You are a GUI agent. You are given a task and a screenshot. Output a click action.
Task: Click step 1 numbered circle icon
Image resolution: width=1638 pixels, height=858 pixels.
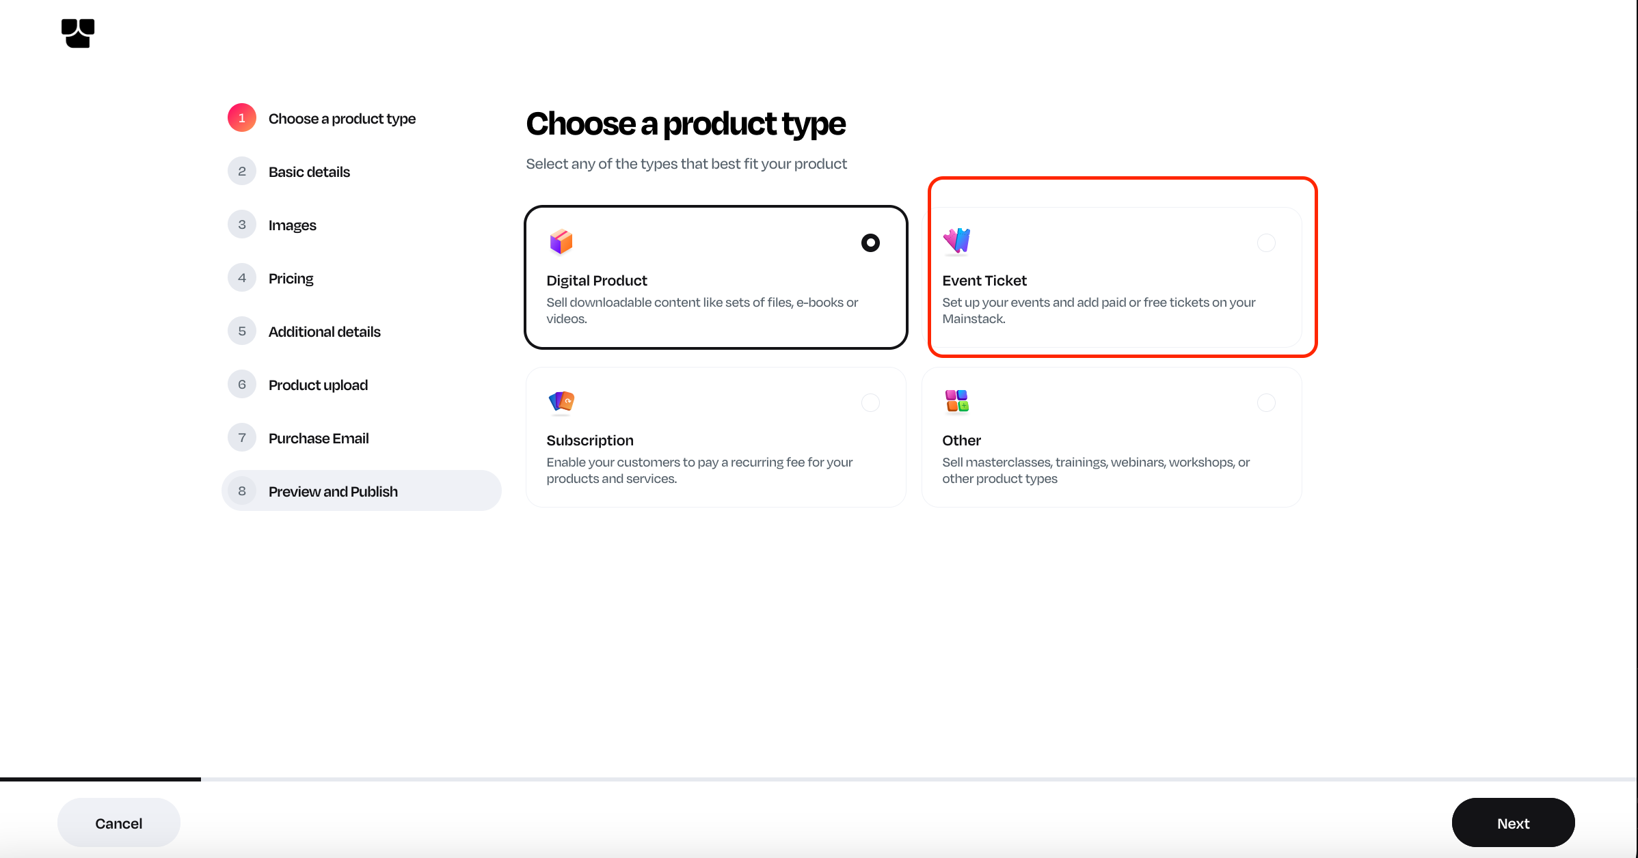[242, 118]
